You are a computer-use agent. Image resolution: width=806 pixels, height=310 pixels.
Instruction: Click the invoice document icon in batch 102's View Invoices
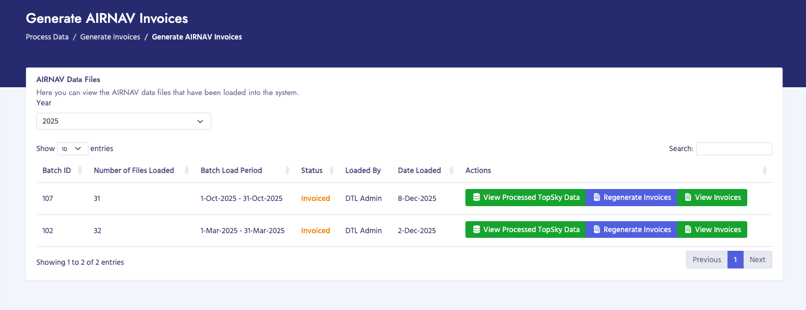pos(687,230)
